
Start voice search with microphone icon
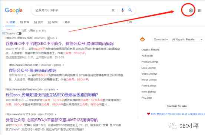[122, 10]
